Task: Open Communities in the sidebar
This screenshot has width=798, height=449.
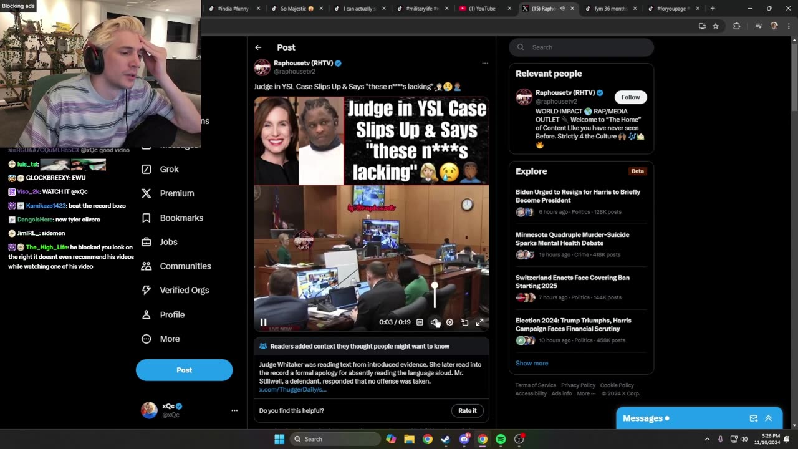Action: pyautogui.click(x=176, y=266)
